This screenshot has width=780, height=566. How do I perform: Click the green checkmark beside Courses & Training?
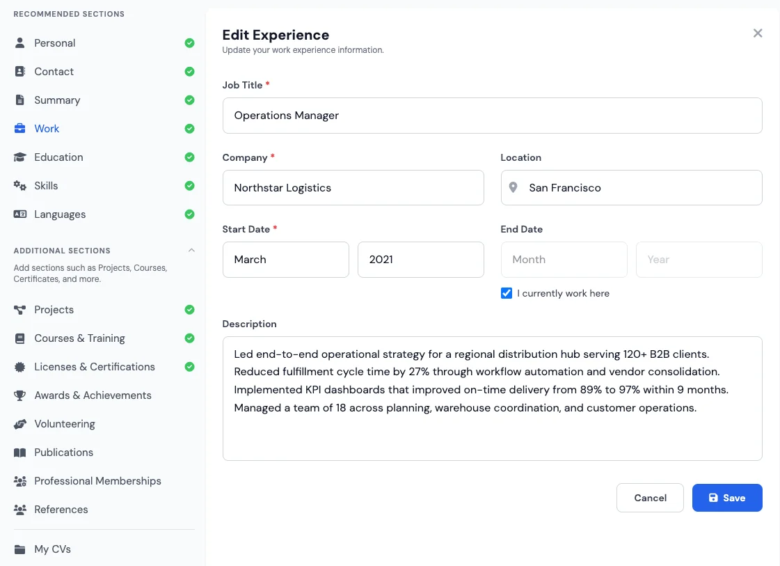tap(189, 338)
